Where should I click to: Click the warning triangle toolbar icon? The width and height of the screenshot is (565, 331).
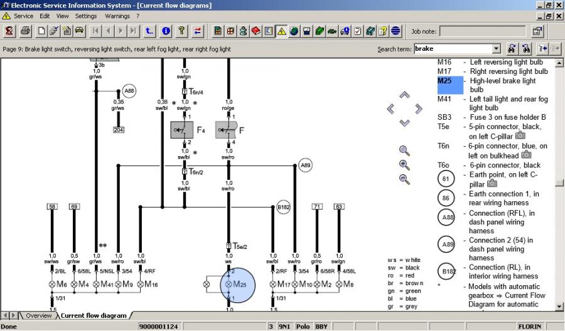tap(281, 30)
